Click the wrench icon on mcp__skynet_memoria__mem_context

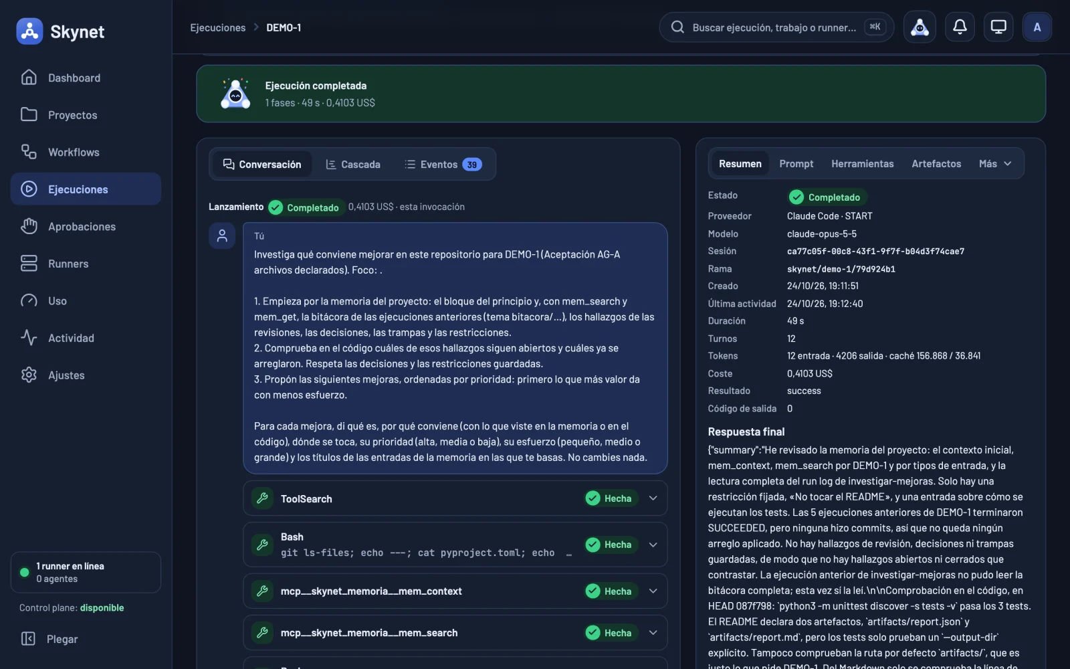262,591
